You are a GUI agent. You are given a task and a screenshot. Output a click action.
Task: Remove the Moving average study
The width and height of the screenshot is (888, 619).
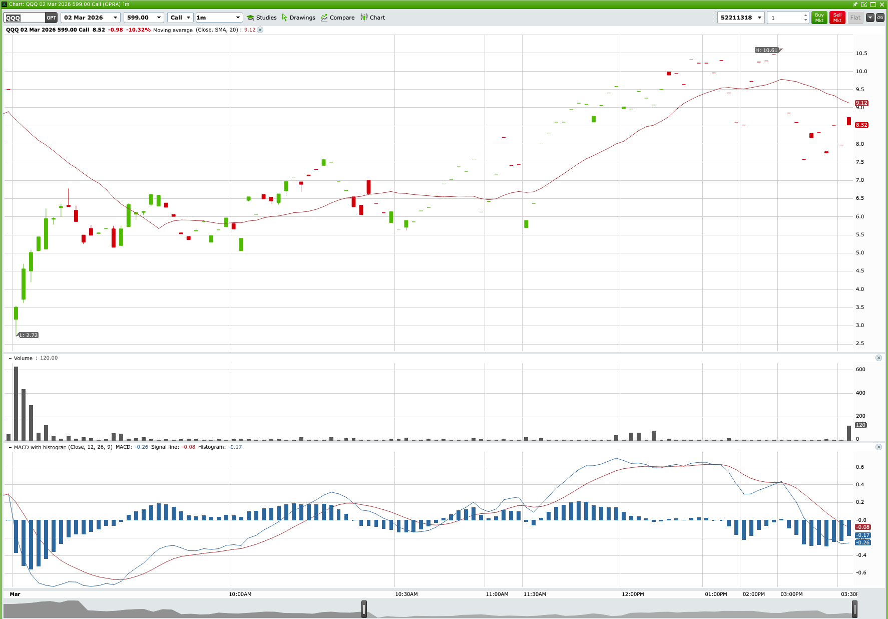(x=260, y=30)
